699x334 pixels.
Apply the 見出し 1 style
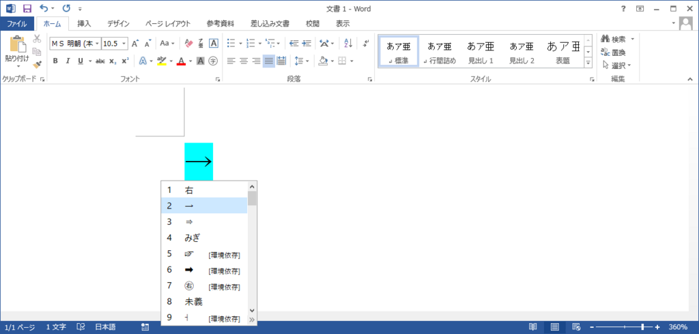[481, 52]
